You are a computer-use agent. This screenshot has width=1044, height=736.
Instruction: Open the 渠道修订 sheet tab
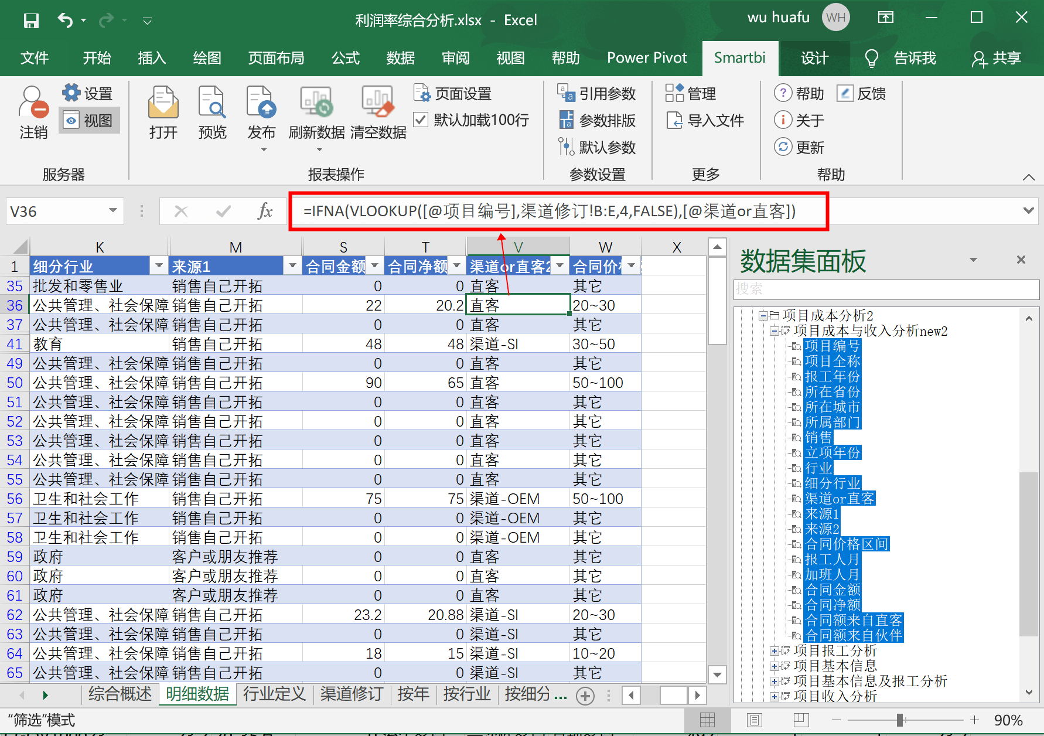click(x=351, y=694)
